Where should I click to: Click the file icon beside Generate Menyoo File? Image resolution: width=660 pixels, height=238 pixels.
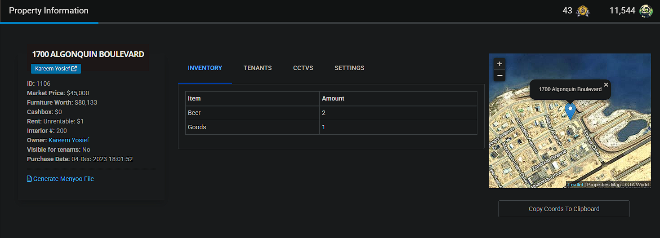tap(29, 179)
